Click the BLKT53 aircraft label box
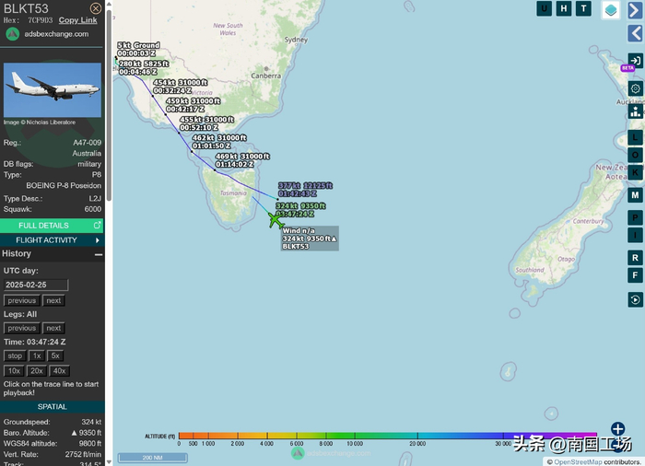This screenshot has width=645, height=466. pos(310,239)
